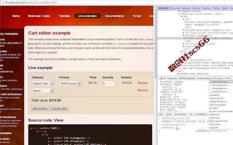The image size is (233, 145).
Task: Open the DOM Breakpoints sidebar tab
Action: pyautogui.click(x=187, y=78)
